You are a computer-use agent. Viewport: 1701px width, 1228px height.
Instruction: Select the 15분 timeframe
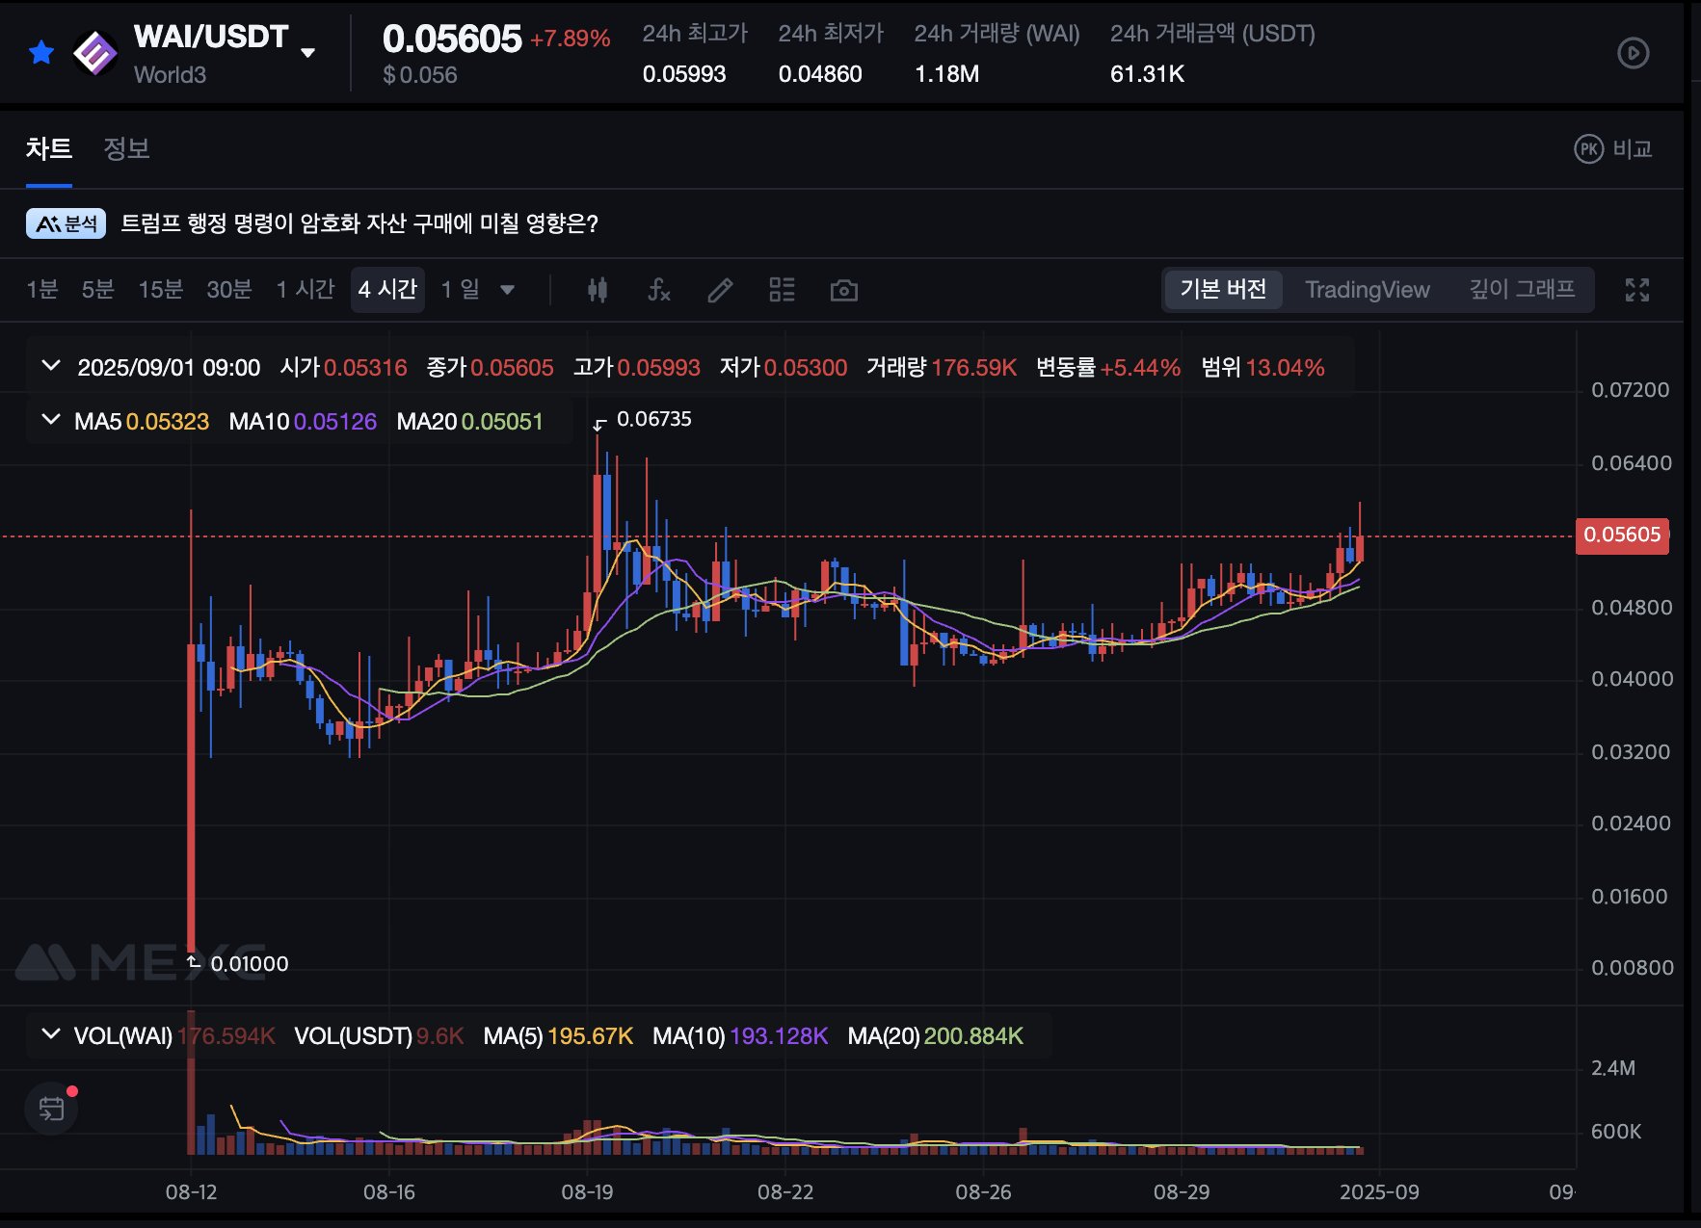(161, 290)
